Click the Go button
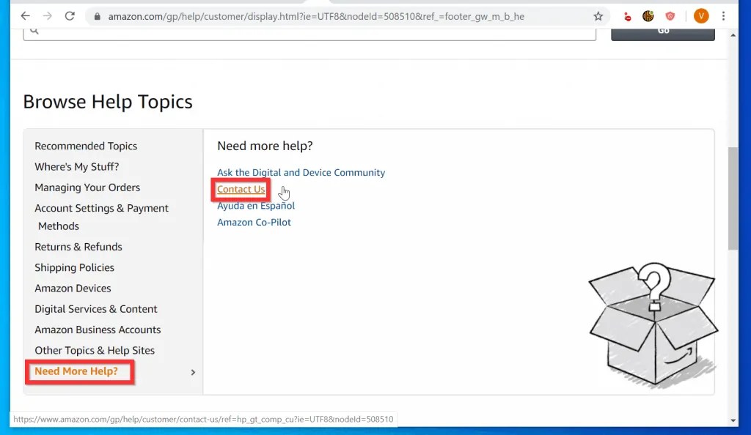751x435 pixels. (662, 29)
